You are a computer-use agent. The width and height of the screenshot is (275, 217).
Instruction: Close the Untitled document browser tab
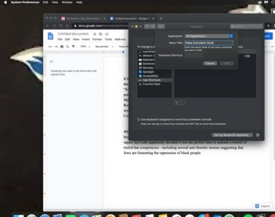point(153,19)
